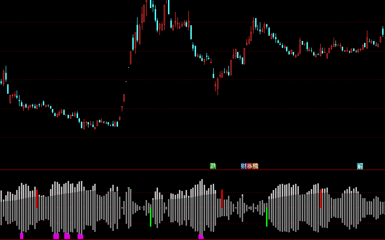Select the orange 榜 ranking icon
Image resolution: width=385 pixels, height=240 pixels.
coord(256,166)
